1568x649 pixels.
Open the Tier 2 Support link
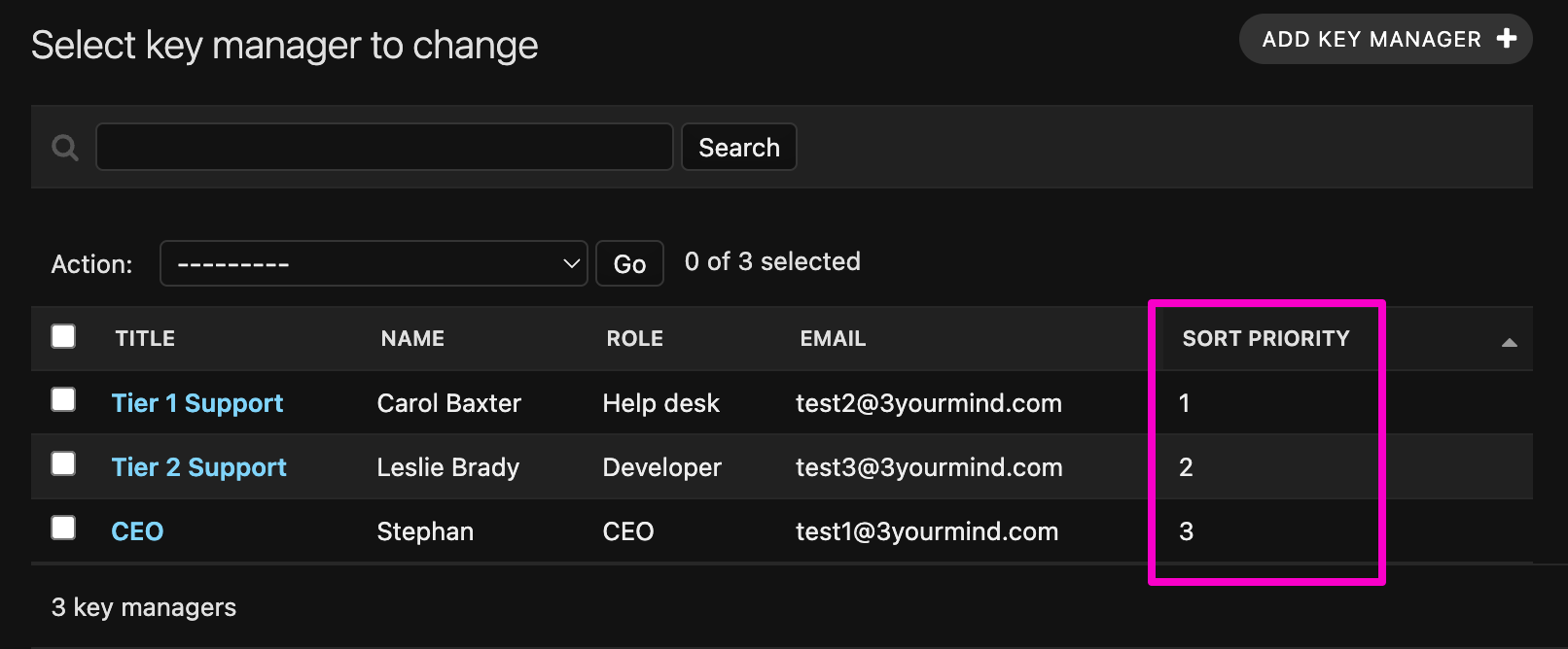pos(198,467)
